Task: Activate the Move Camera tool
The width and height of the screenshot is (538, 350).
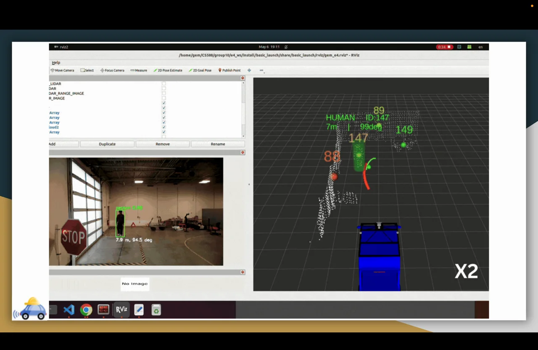Action: point(63,70)
